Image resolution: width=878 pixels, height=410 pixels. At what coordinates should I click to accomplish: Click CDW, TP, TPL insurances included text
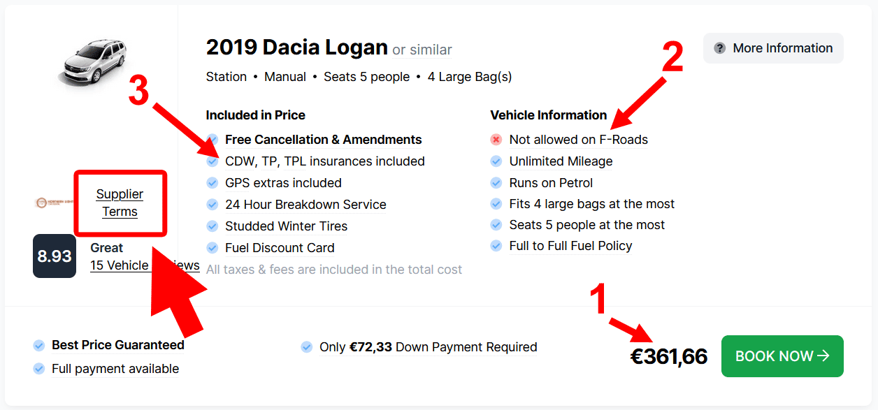pos(325,161)
